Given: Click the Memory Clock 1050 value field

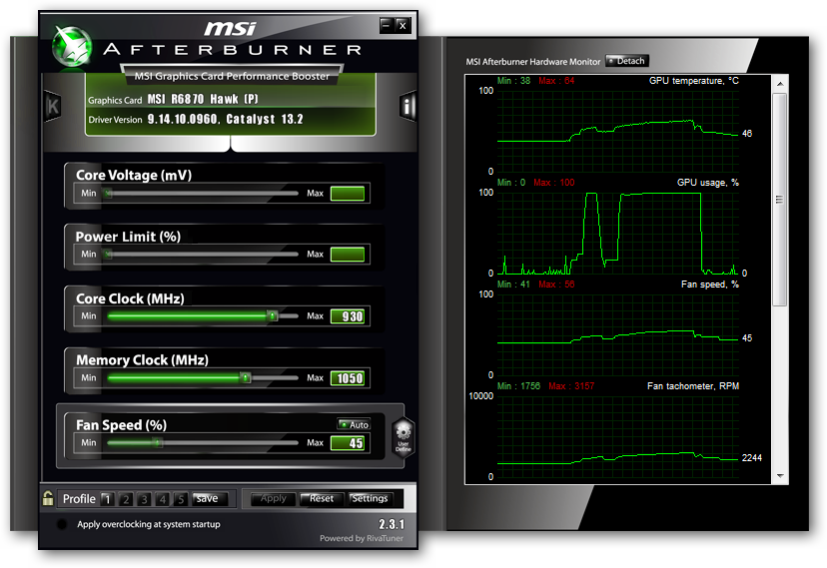Looking at the screenshot, I should [x=348, y=377].
